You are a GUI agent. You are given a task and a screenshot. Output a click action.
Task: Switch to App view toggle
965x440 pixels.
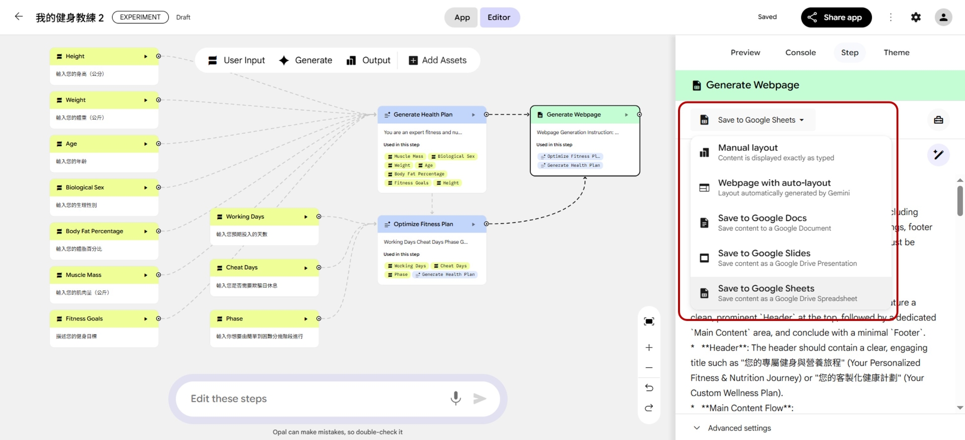pyautogui.click(x=461, y=18)
